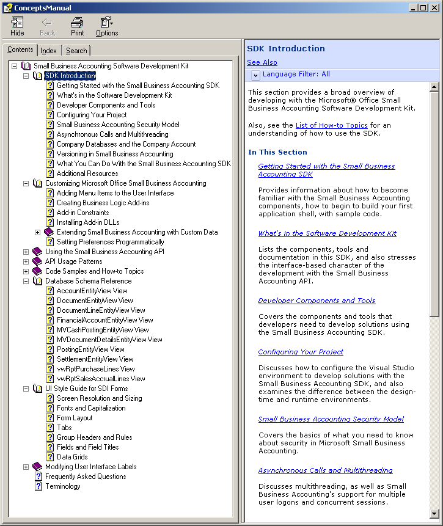The width and height of the screenshot is (443, 526).
Task: Click the closed book icon beside API Usage Patterns
Action: coord(37,261)
